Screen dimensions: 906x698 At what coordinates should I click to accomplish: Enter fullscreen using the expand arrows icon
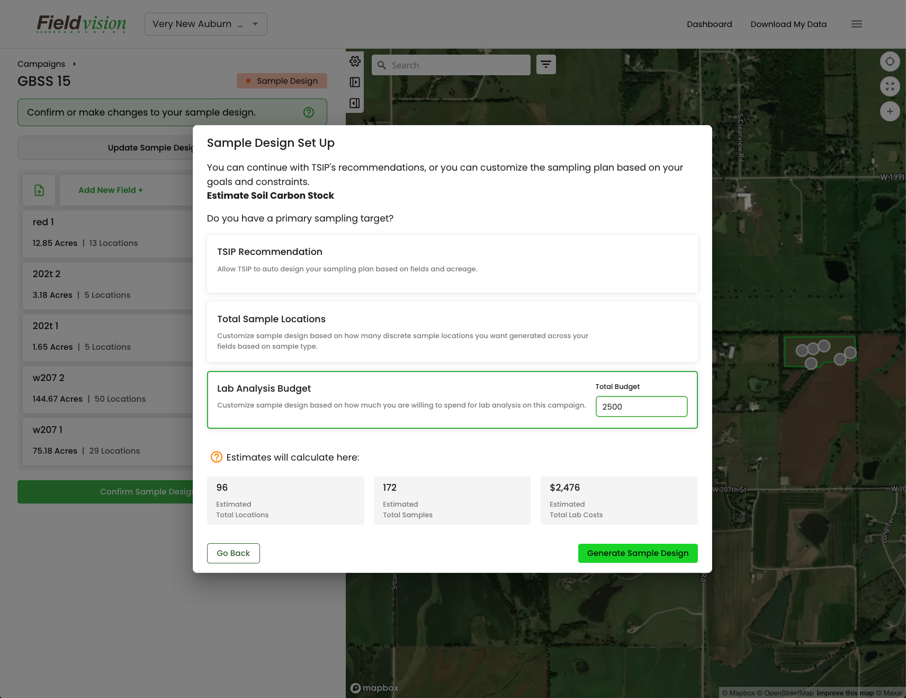point(890,86)
